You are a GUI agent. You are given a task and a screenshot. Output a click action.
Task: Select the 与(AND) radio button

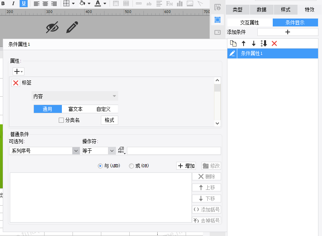click(x=100, y=166)
